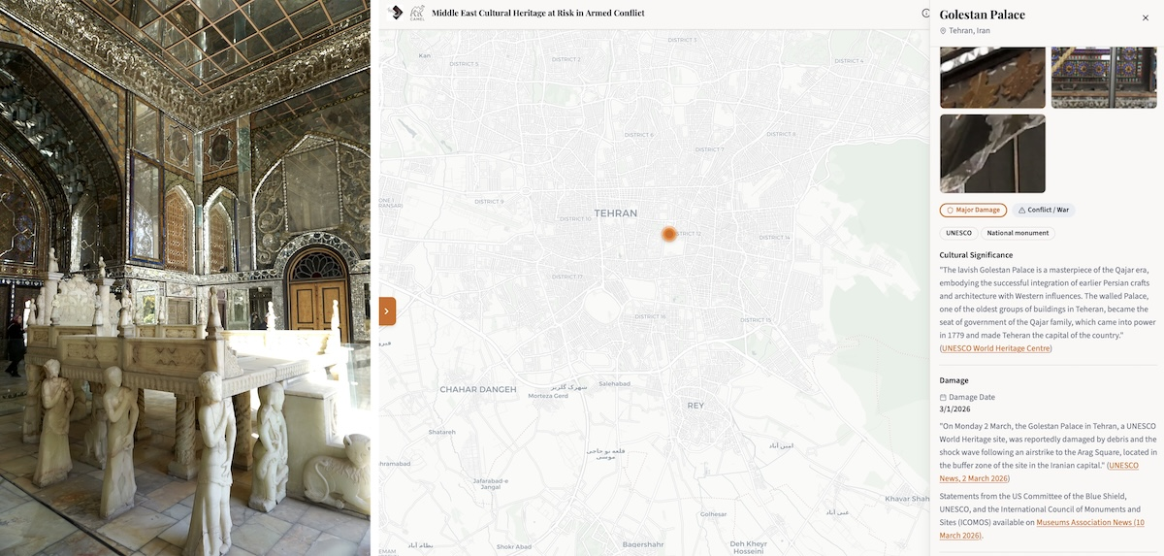The width and height of the screenshot is (1164, 556).
Task: Open the stained glass window thumbnail
Action: (1104, 77)
